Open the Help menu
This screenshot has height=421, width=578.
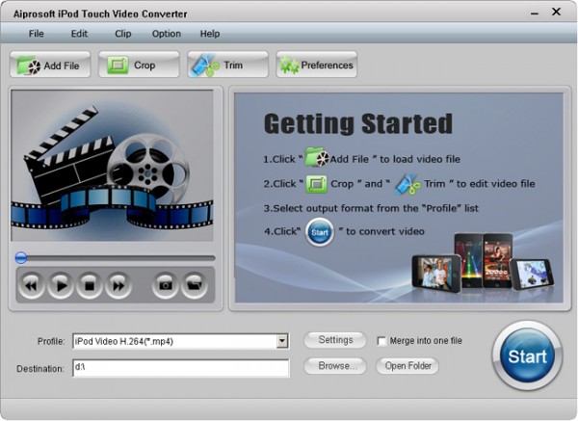tap(210, 34)
